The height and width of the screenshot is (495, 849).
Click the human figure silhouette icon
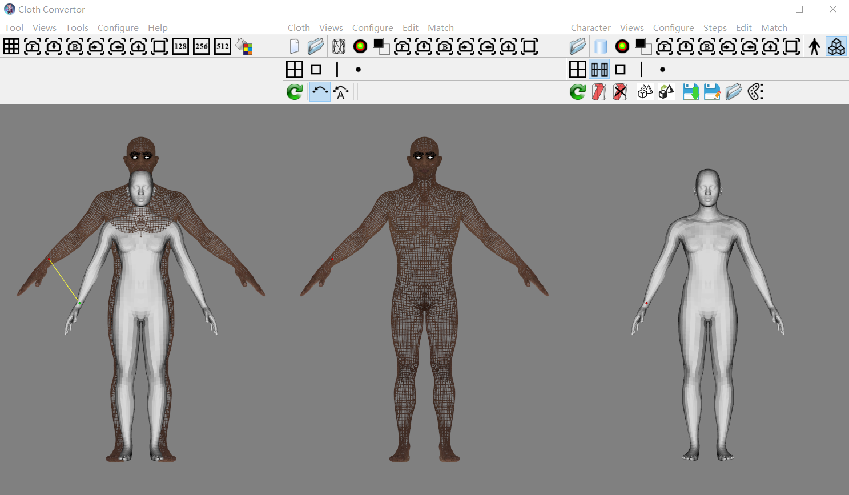(815, 47)
